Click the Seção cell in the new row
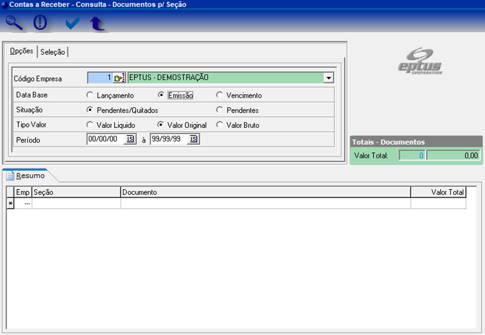Image resolution: width=485 pixels, height=335 pixels. pyautogui.click(x=76, y=203)
